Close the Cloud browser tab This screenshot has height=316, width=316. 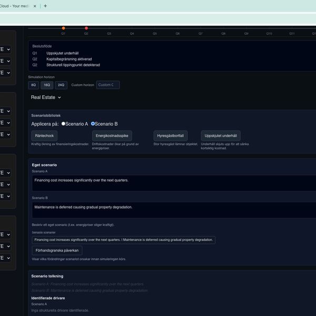pyautogui.click(x=35, y=6)
